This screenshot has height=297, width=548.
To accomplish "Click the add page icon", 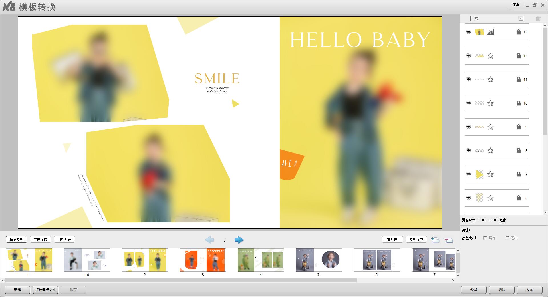I will click(435, 240).
